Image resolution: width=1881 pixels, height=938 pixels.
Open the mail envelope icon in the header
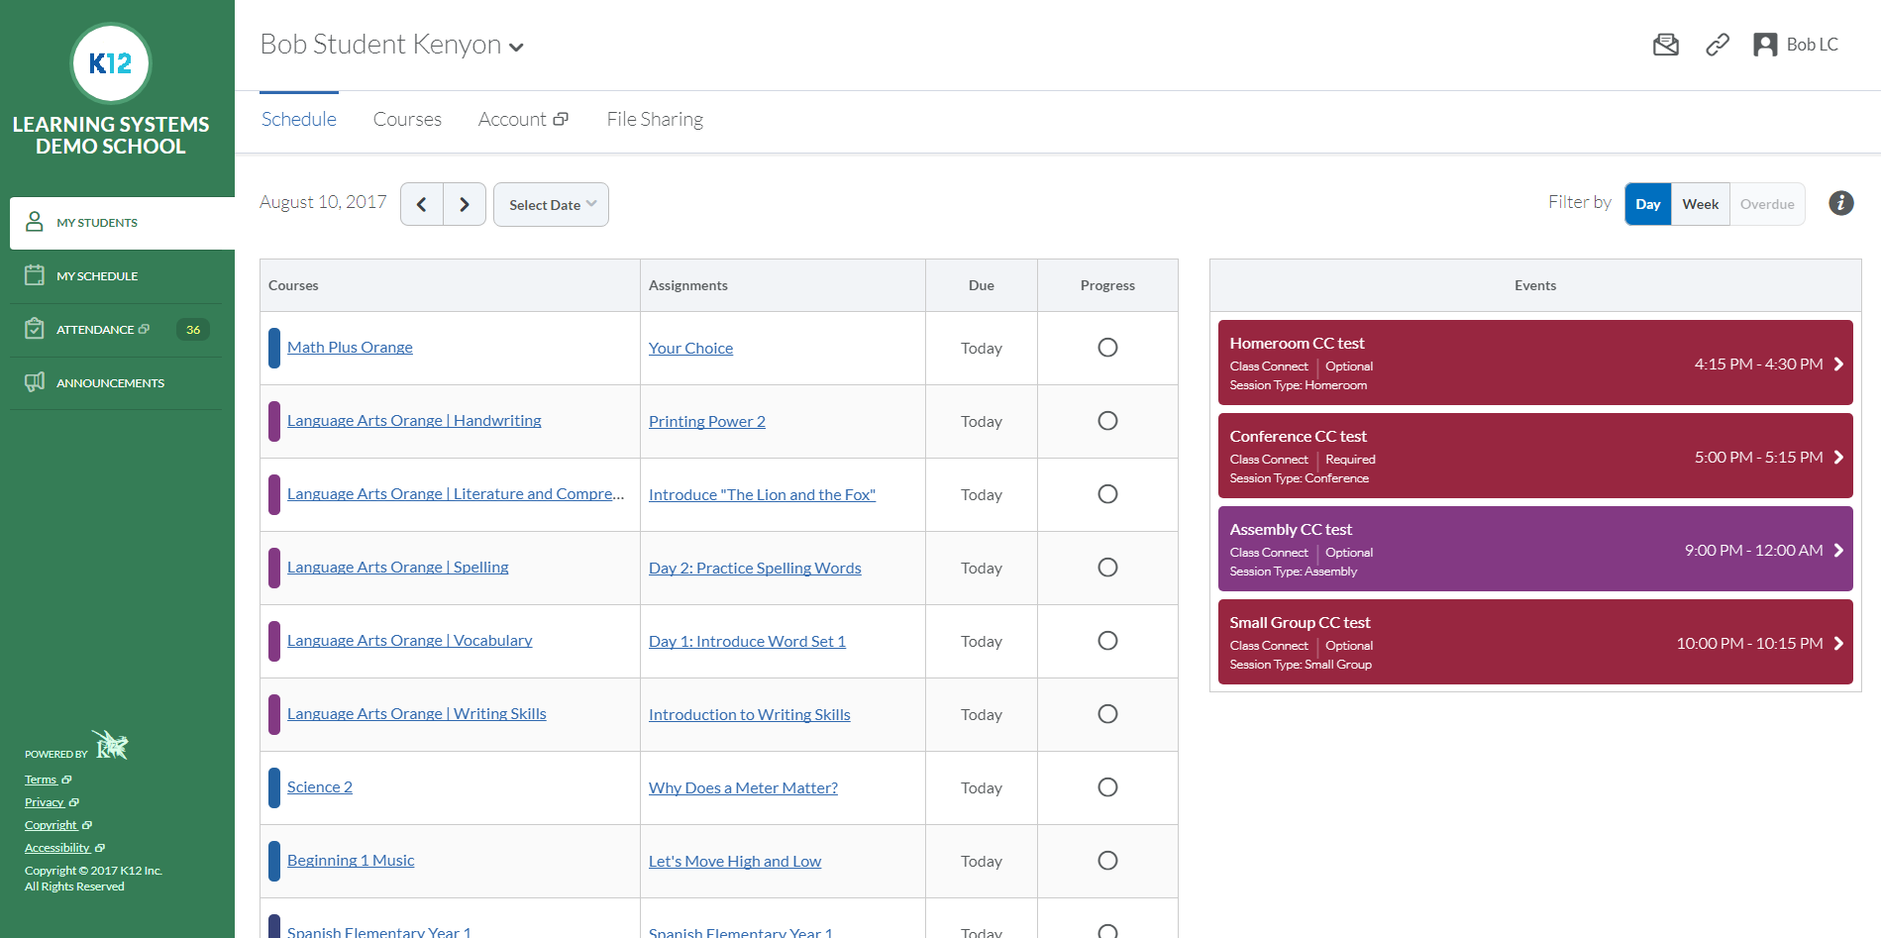pos(1666,45)
